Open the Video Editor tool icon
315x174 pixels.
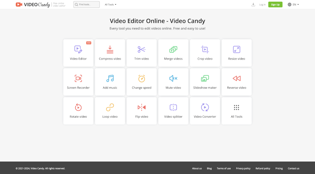pos(78,49)
